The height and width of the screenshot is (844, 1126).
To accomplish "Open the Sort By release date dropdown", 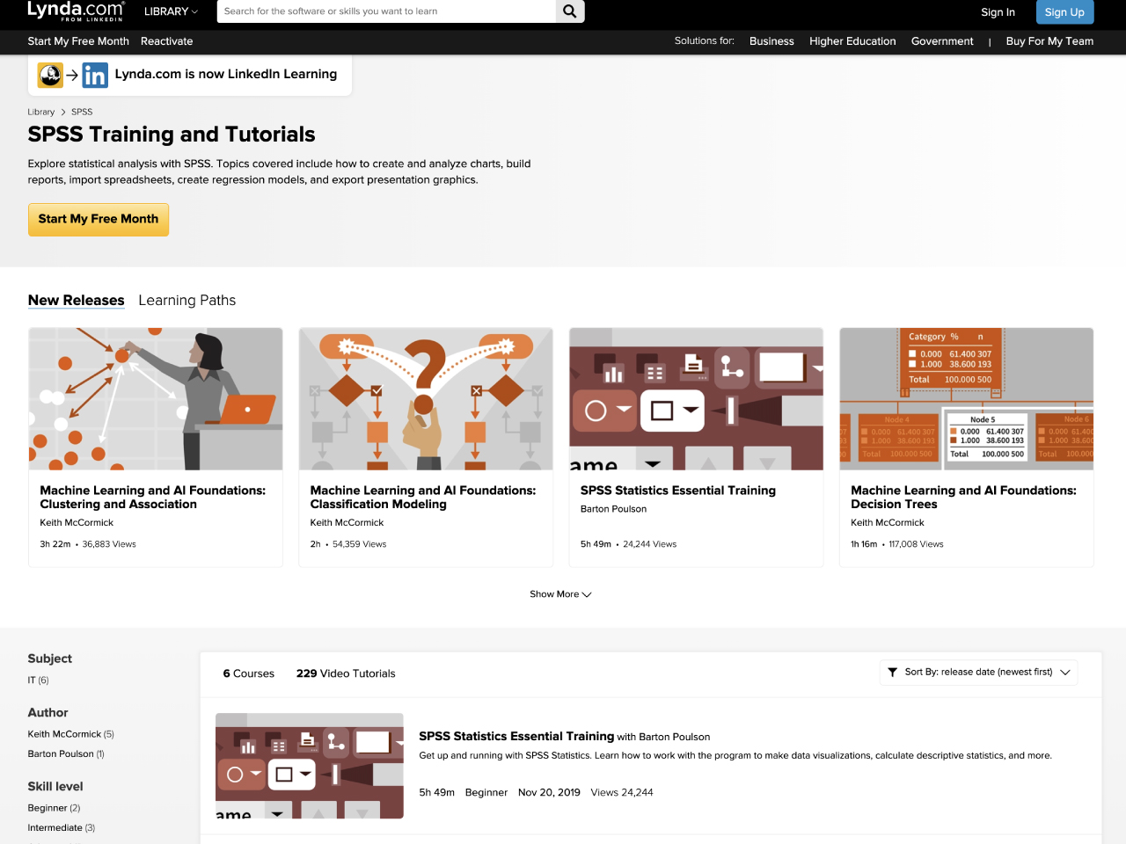I will [978, 672].
